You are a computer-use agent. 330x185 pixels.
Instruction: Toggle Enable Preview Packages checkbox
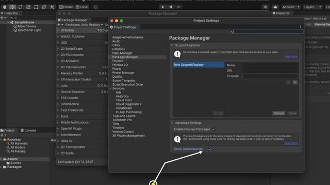pyautogui.click(x=213, y=129)
